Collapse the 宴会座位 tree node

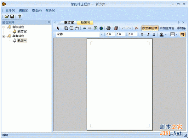[x=4, y=36]
